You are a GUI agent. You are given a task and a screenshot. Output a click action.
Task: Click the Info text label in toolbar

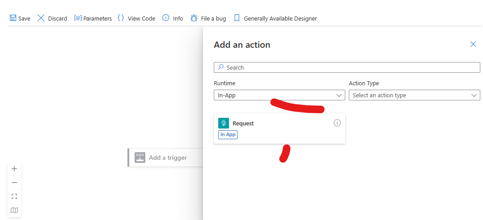coord(178,18)
